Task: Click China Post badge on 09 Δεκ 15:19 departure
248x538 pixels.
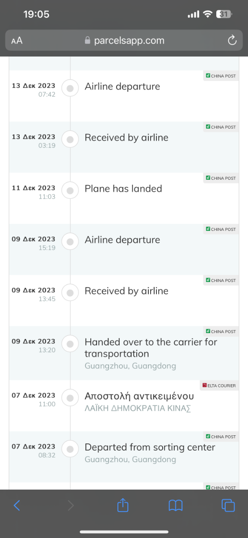Action: (221, 229)
